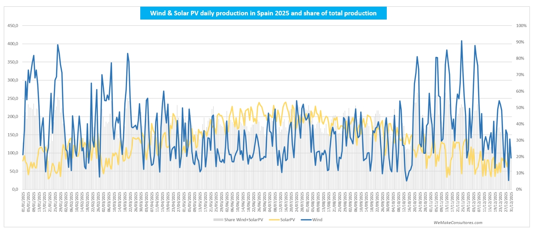Select the 30/03/2025 date axis label
This screenshot has width=537, height=234.
(x=142, y=202)
